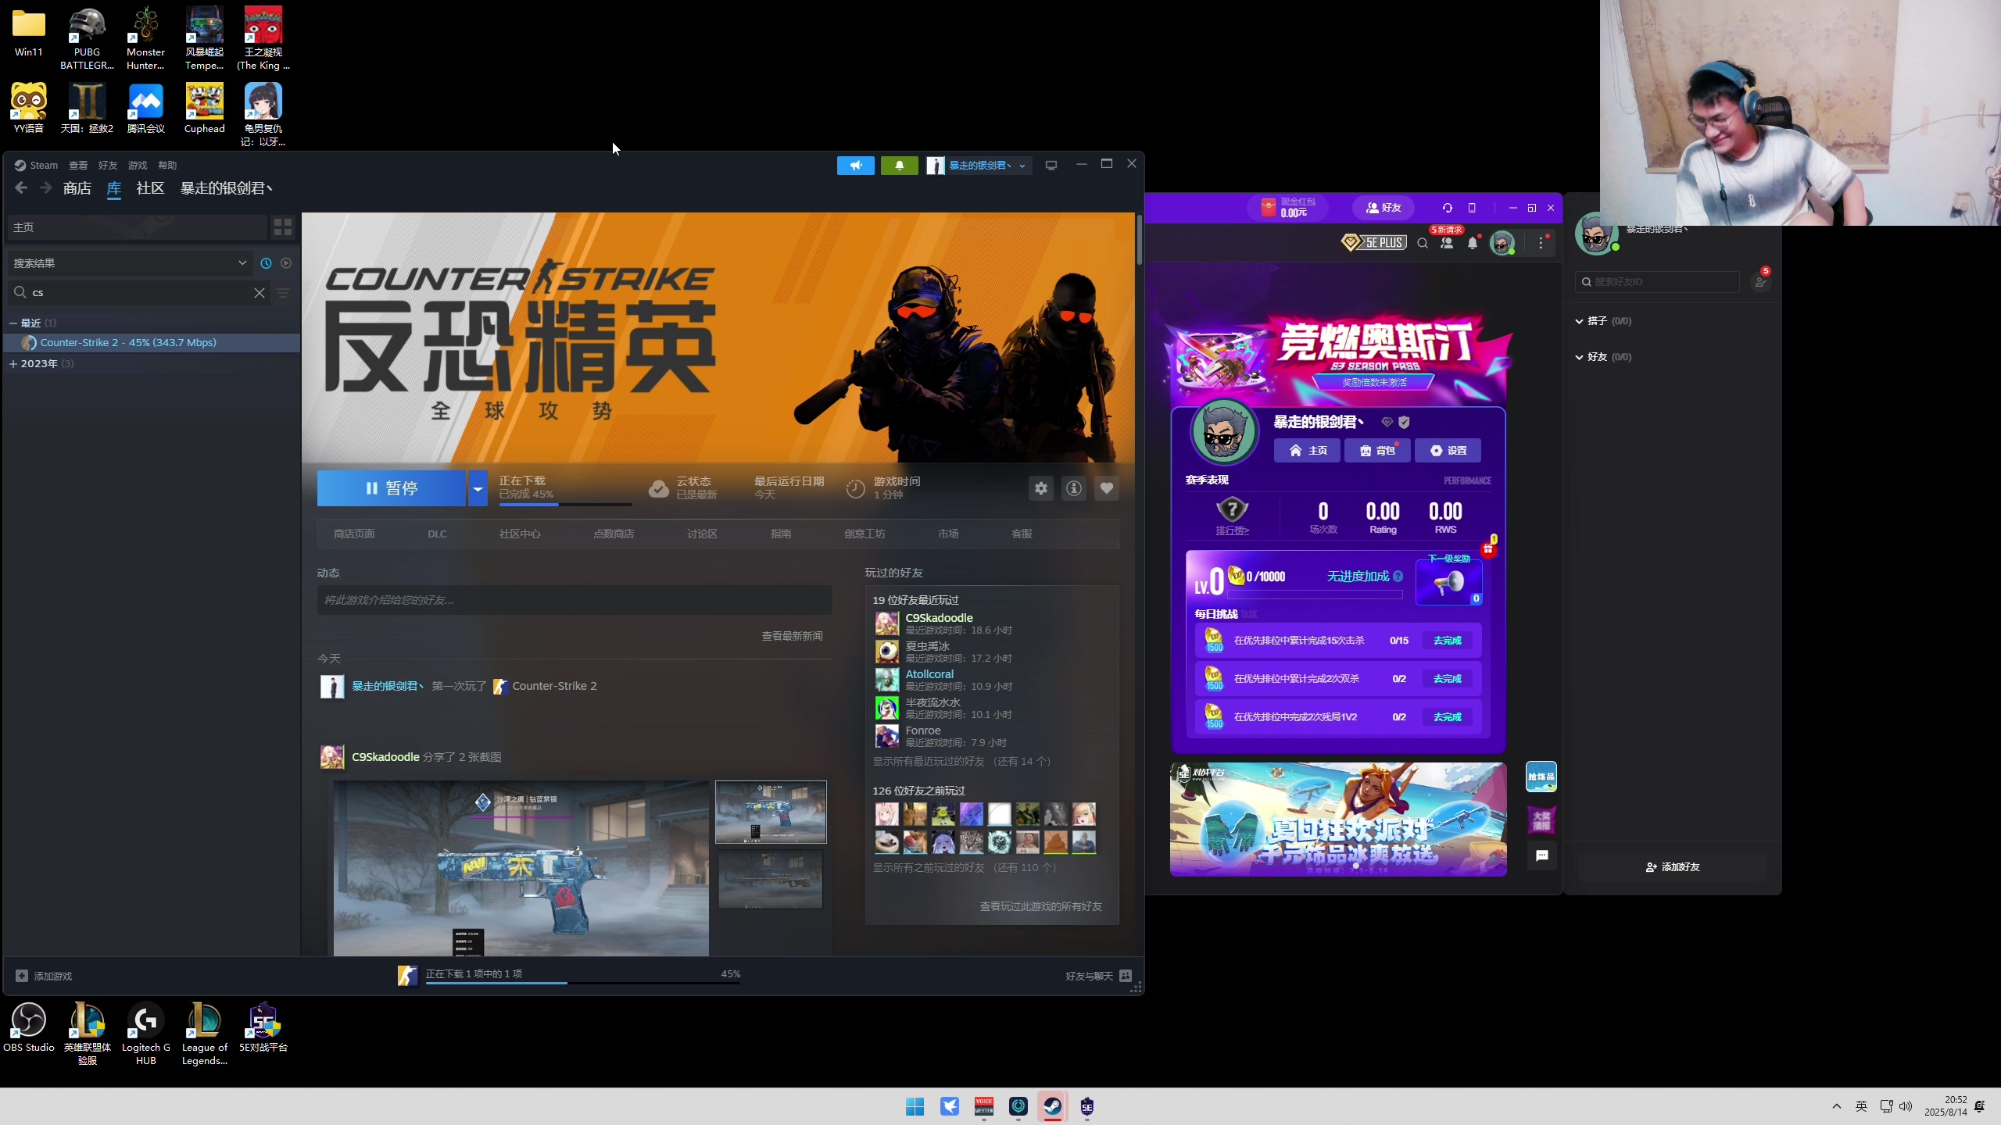Click Steam icon in Windows taskbar
2001x1125 pixels.
click(x=1053, y=1106)
